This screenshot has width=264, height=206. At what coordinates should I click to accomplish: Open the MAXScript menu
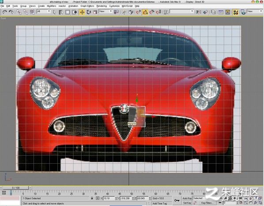(127, 6)
